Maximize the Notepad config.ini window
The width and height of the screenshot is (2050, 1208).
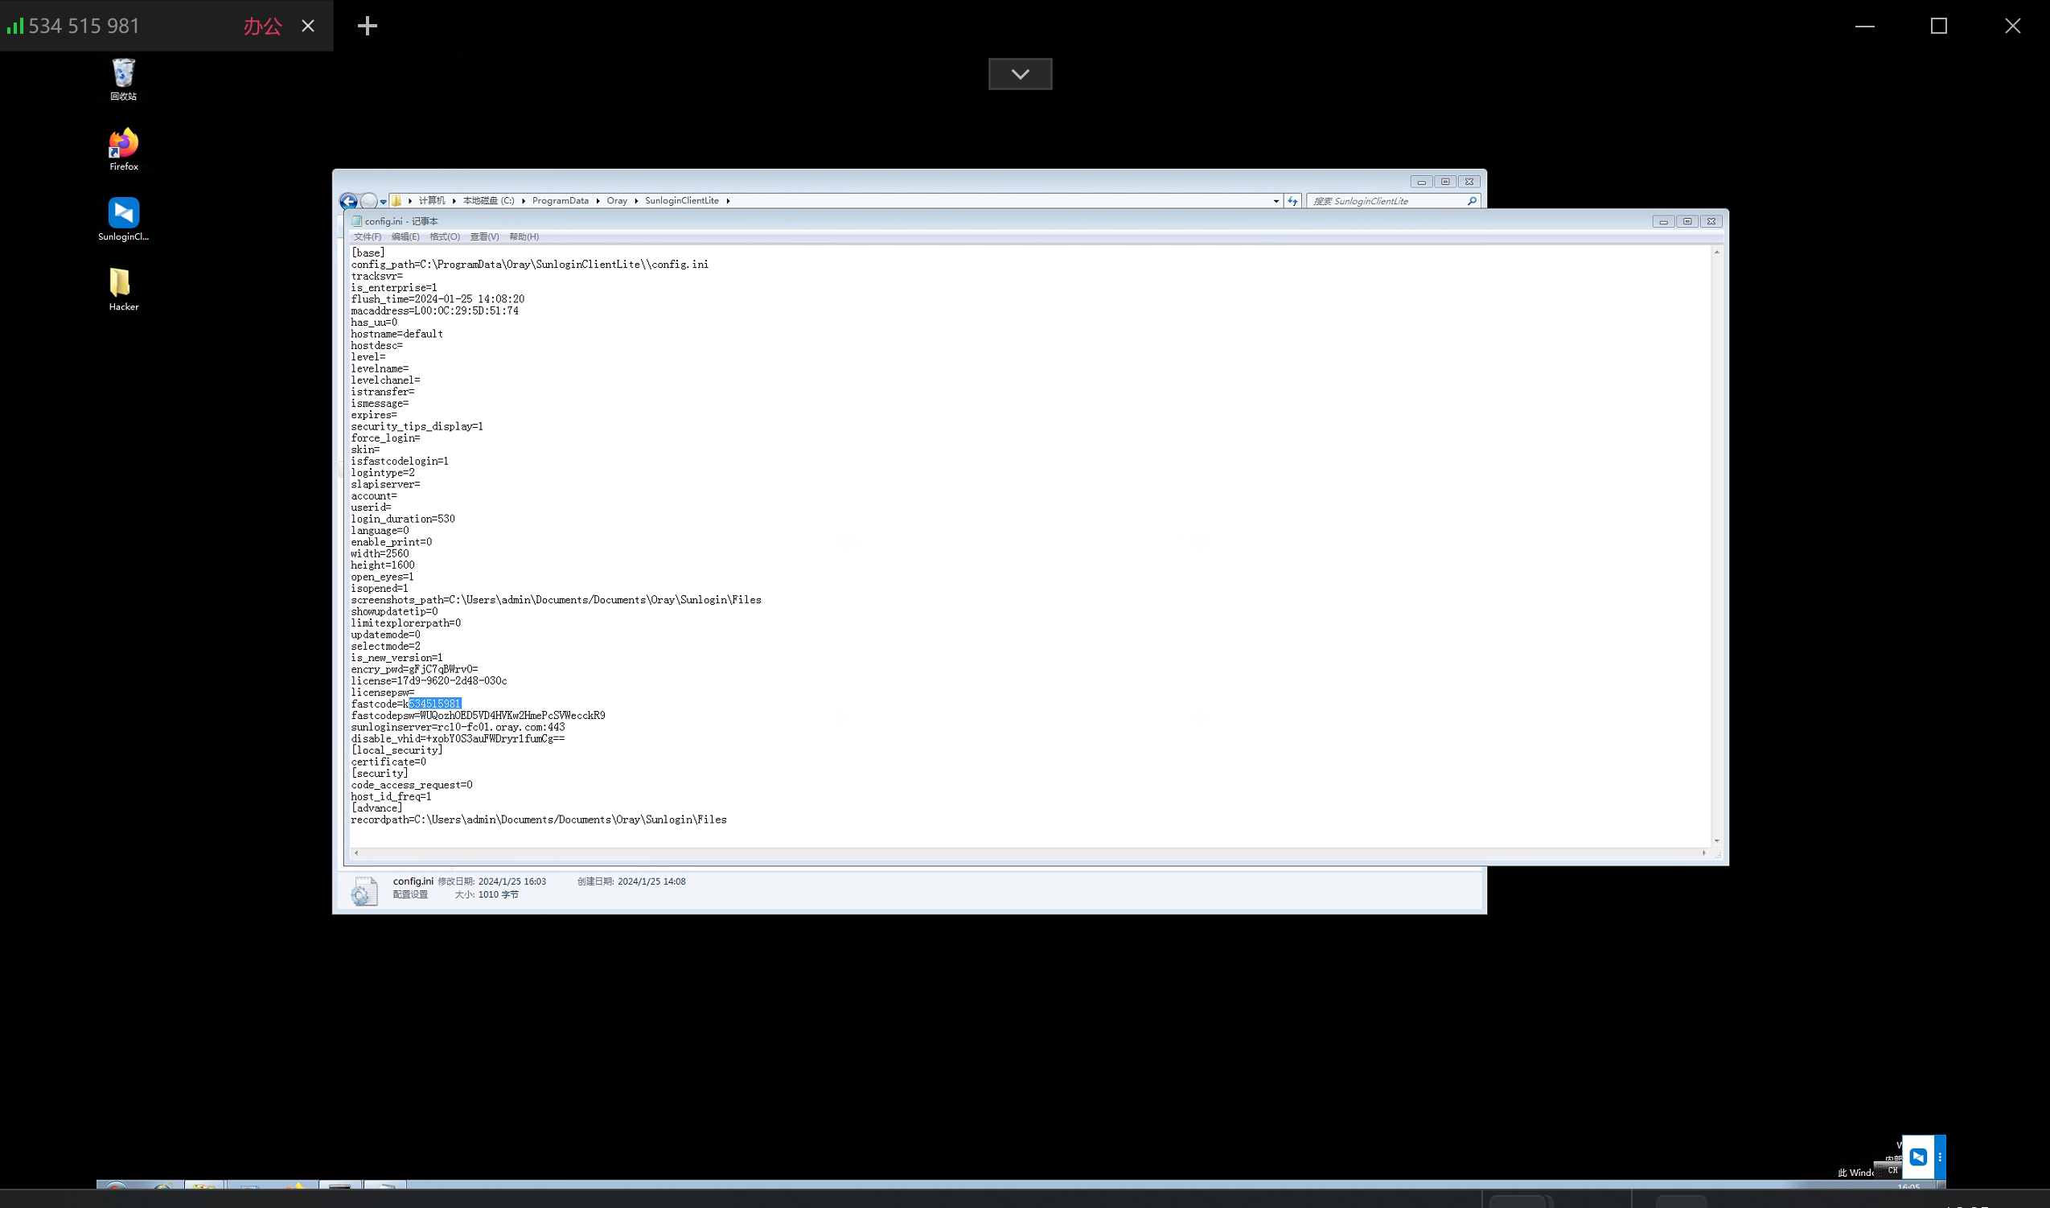1687,221
